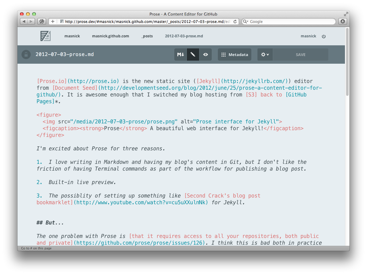Click the vertical scrollbar thumb
Viewport: 367px width, 275px height.
point(347,62)
